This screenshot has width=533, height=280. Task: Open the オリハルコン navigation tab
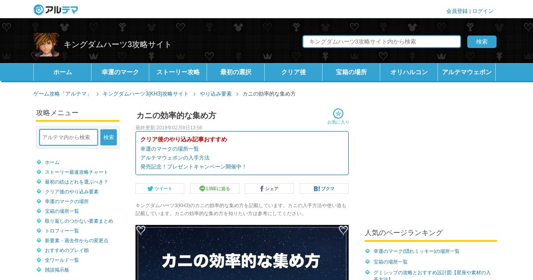409,72
